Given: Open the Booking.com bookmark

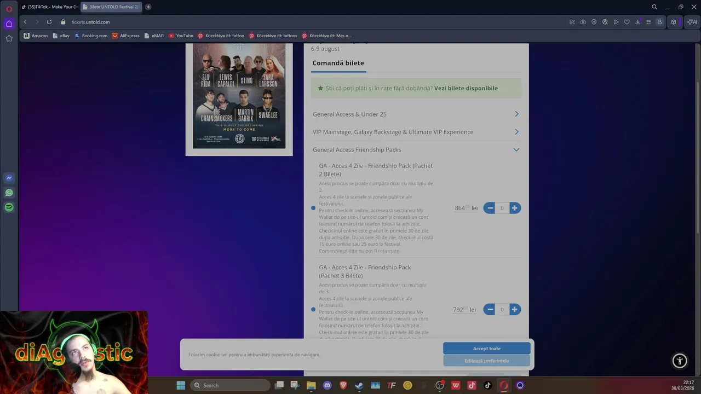Looking at the screenshot, I should pyautogui.click(x=91, y=36).
